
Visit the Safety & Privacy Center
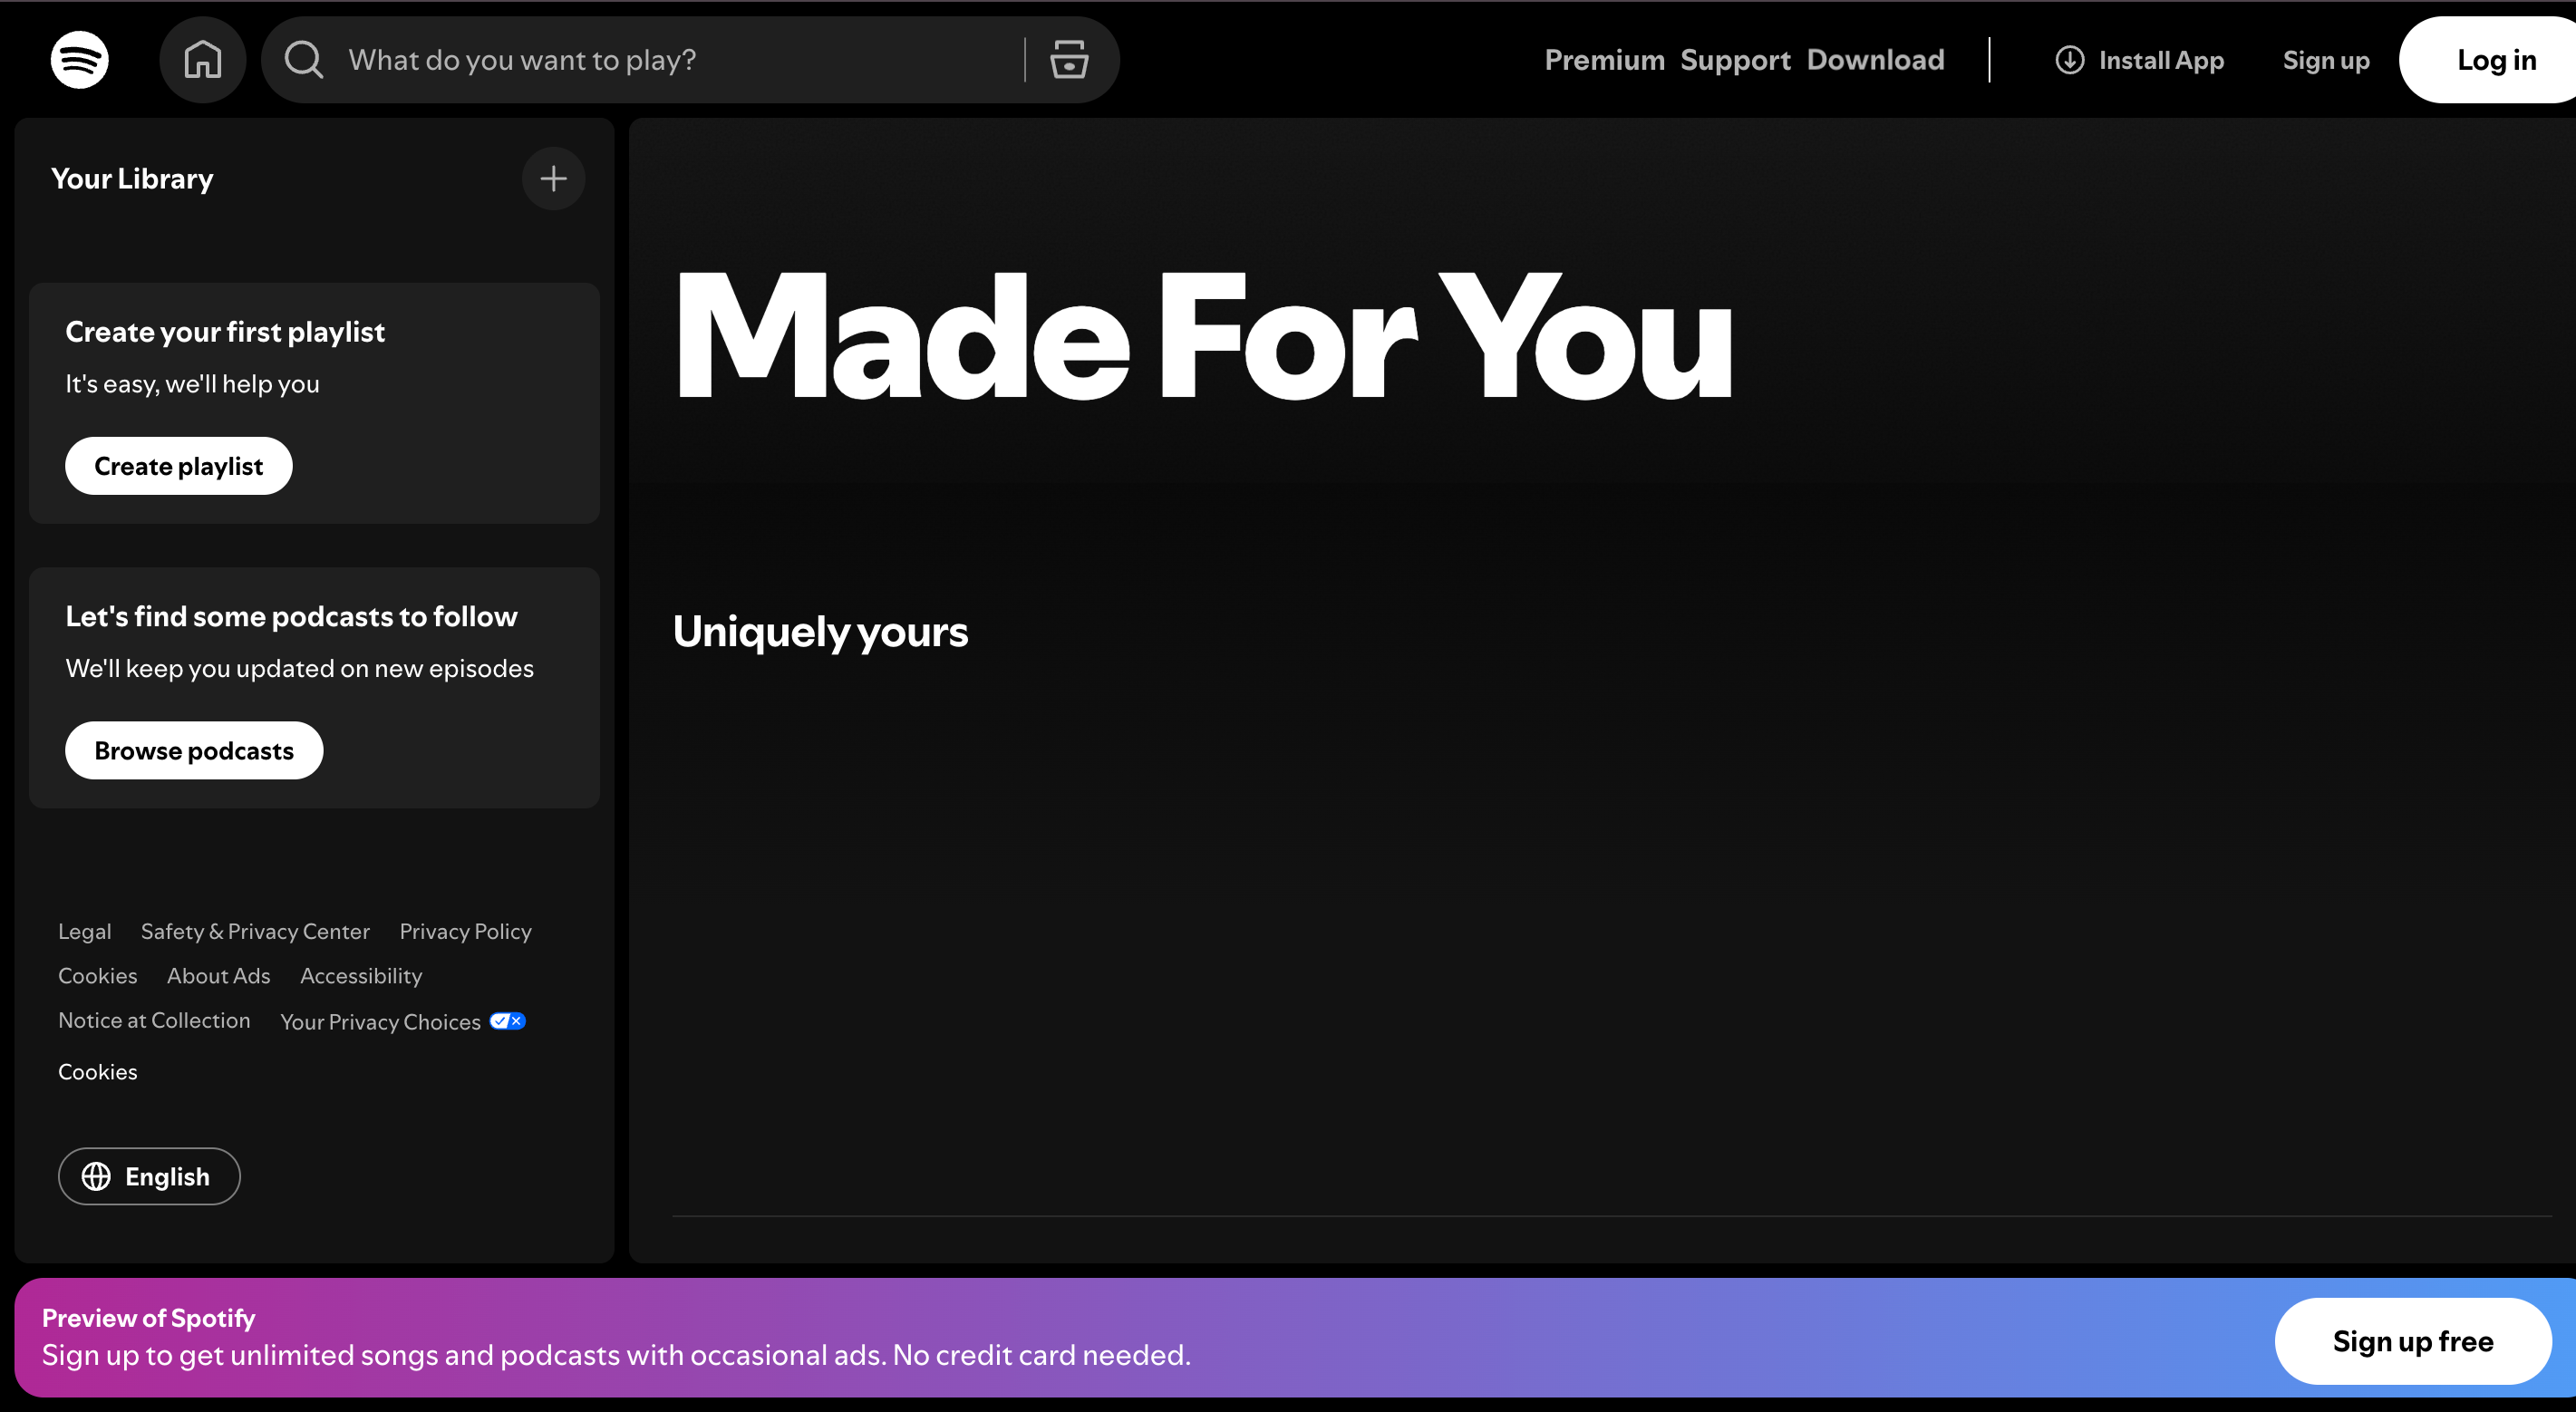point(254,931)
